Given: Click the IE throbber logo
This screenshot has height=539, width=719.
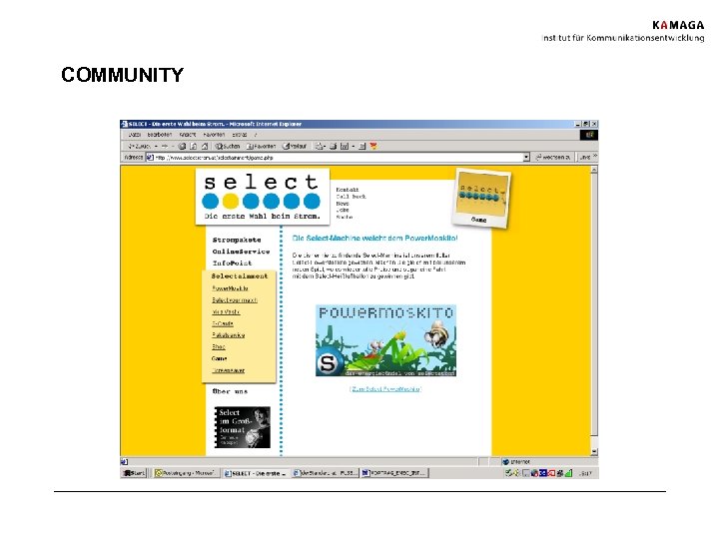Looking at the screenshot, I should click(589, 135).
